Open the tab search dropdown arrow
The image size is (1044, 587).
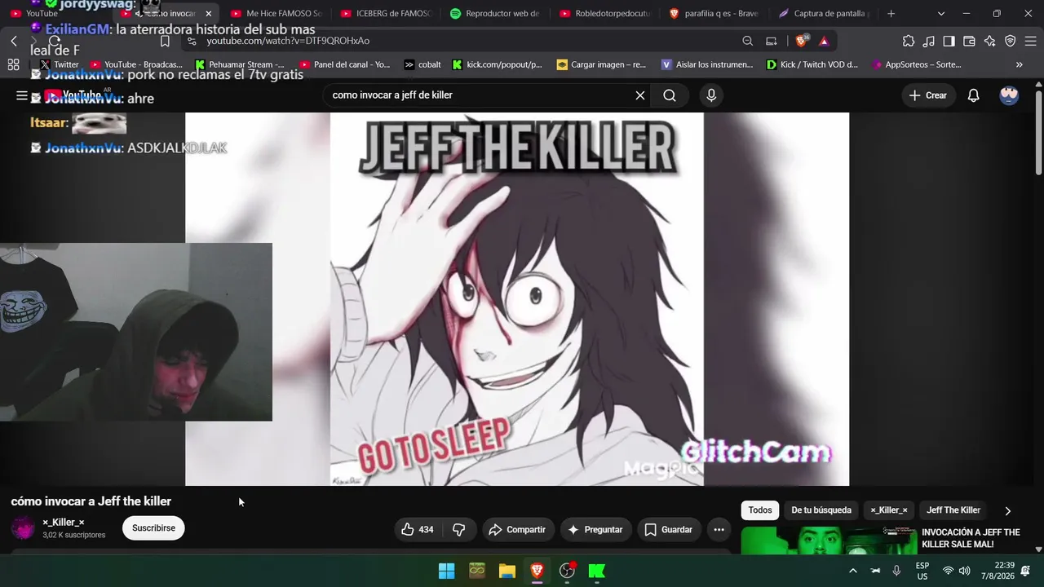pyautogui.click(x=941, y=14)
